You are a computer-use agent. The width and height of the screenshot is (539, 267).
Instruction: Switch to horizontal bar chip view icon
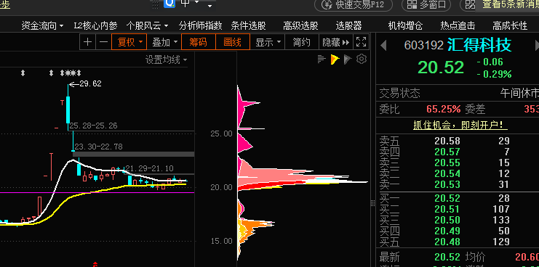point(322,59)
